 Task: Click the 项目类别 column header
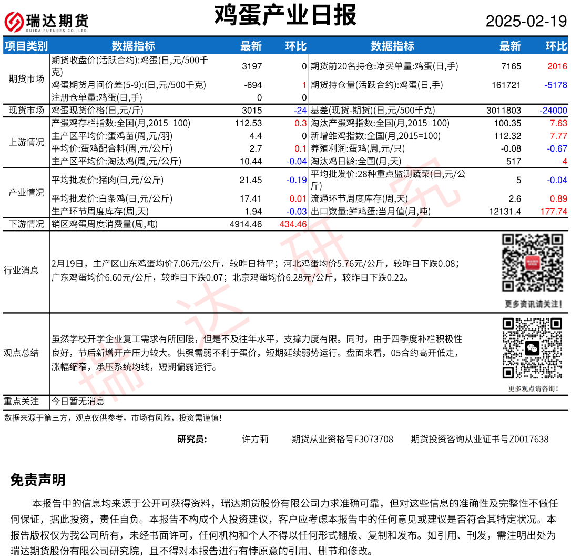click(26, 46)
